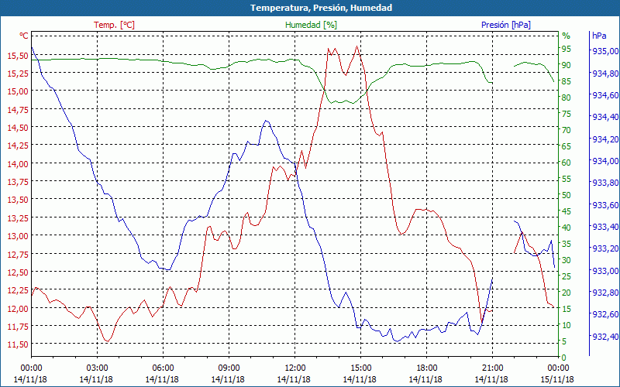Image resolution: width=620 pixels, height=387 pixels.
Task: Click temperature axis value 12,00
Action: (x=18, y=308)
